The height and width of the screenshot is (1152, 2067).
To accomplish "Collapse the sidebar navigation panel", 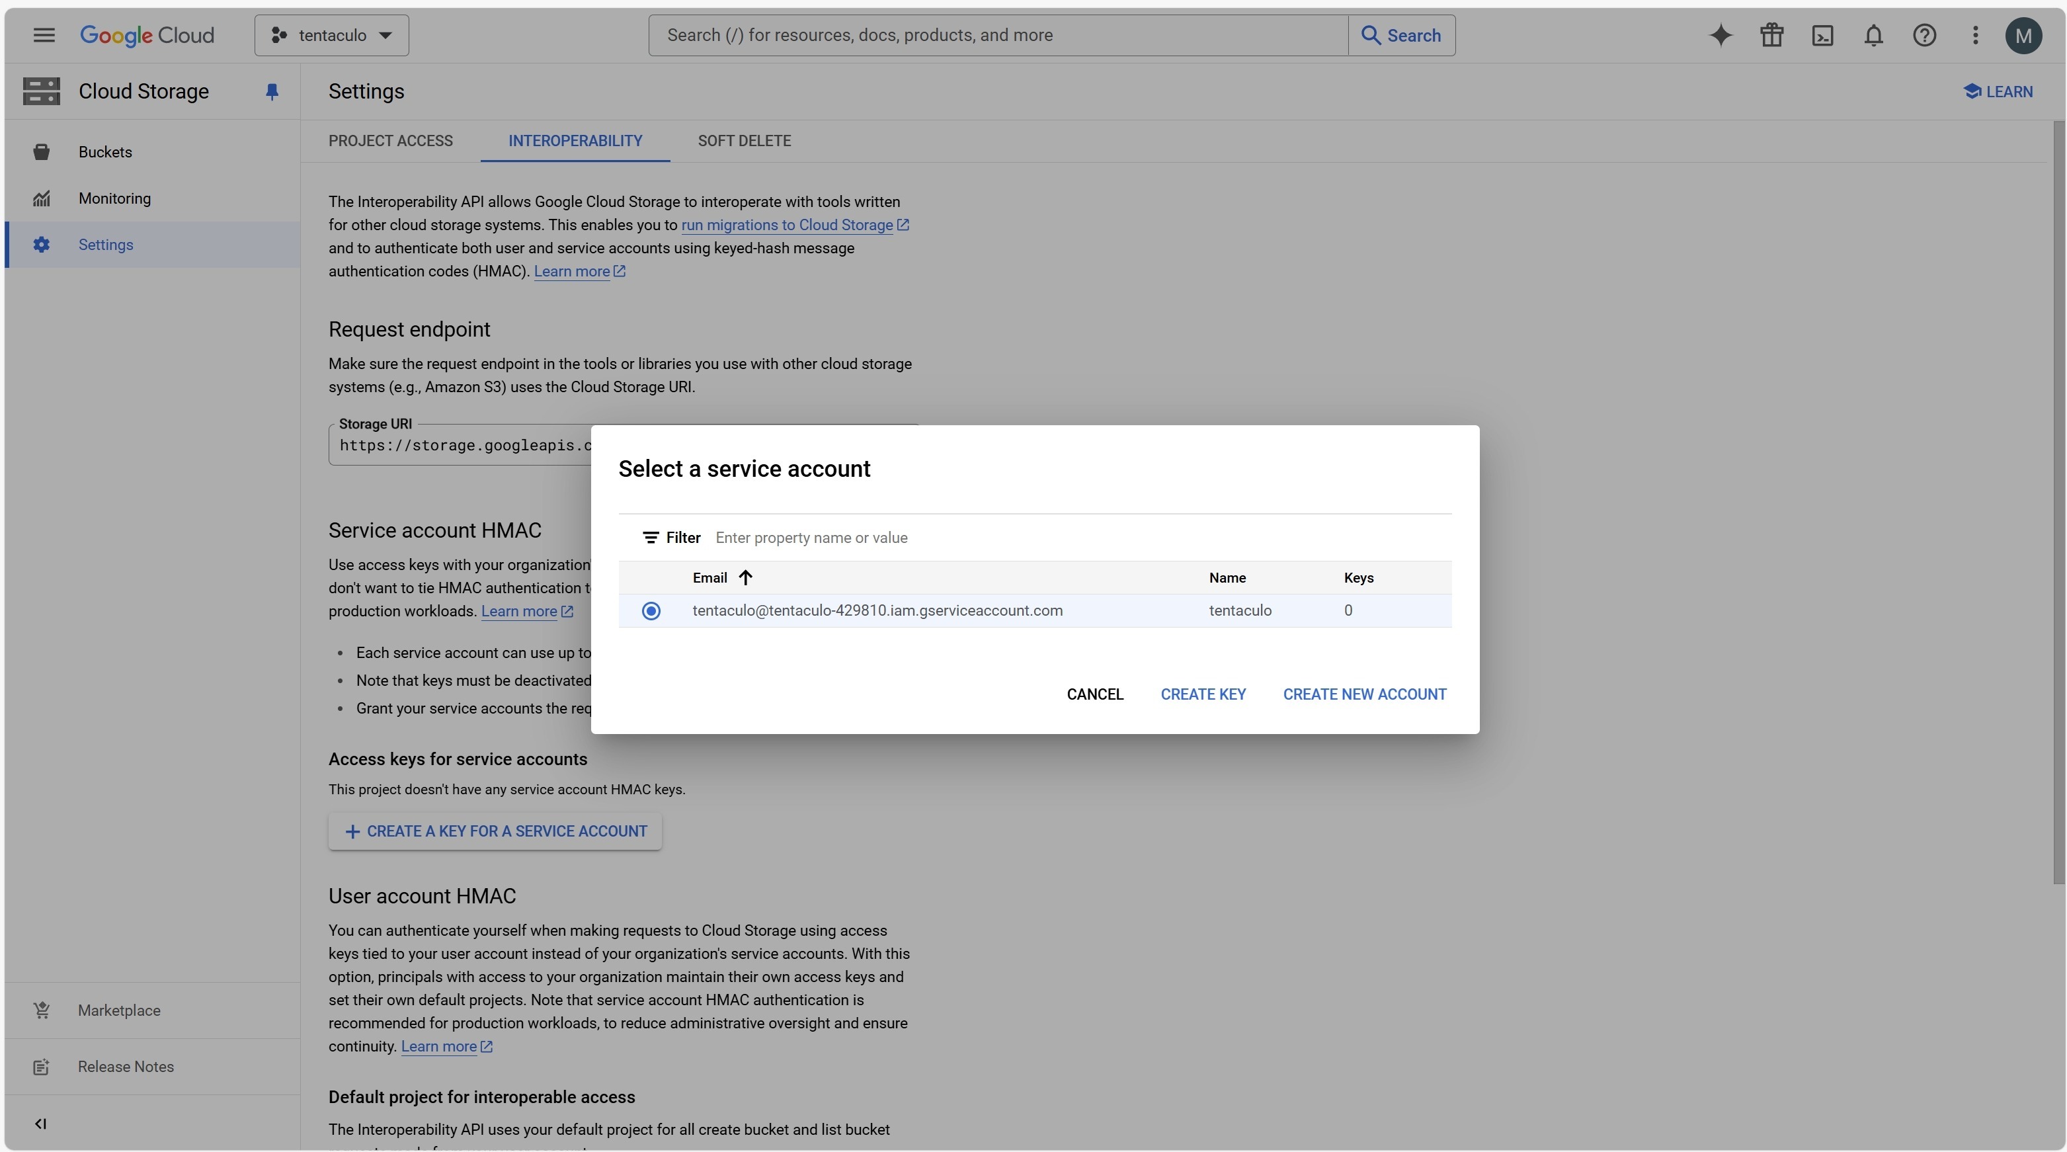I will [x=40, y=1124].
